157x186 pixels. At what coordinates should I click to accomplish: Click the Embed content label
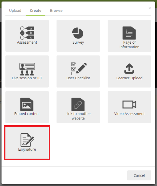point(27,114)
